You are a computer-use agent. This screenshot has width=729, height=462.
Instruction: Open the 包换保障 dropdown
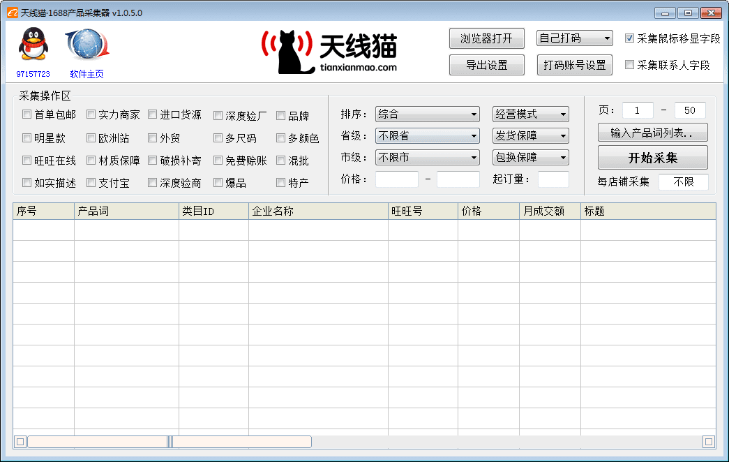(530, 158)
